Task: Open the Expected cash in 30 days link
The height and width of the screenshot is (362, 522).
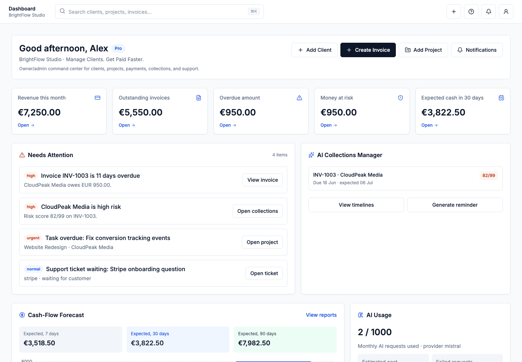Action: coord(430,125)
